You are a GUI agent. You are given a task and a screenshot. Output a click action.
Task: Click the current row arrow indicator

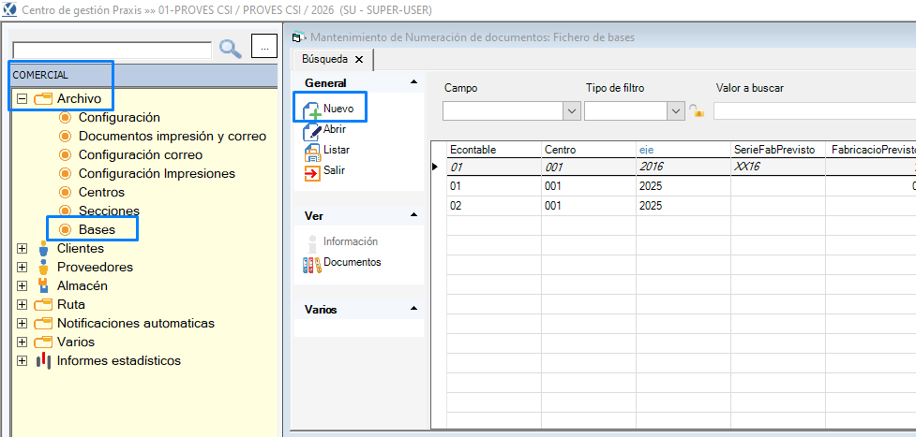pos(435,167)
